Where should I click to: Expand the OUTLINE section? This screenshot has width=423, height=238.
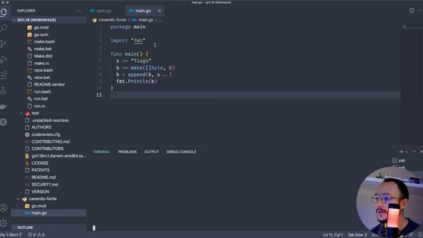(48, 227)
